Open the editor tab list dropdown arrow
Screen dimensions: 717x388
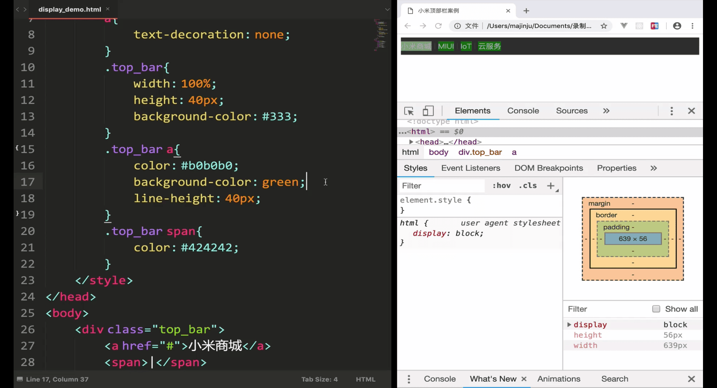click(387, 9)
